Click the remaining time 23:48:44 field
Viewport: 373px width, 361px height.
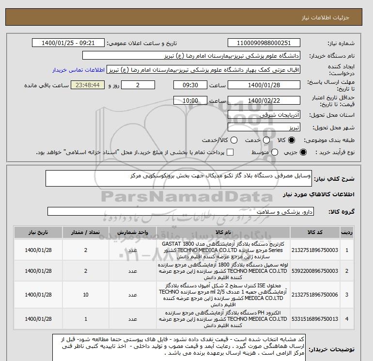coord(88,85)
